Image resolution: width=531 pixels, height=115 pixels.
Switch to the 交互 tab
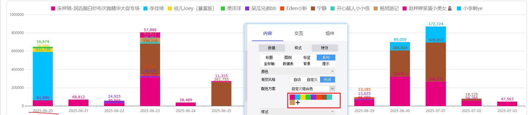pyautogui.click(x=299, y=33)
